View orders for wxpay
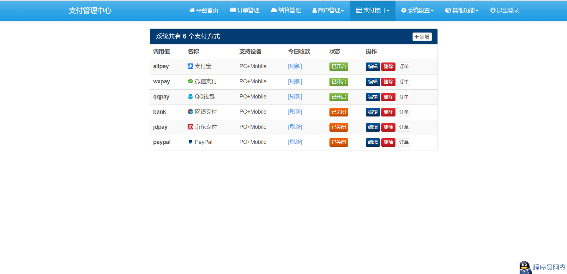This screenshot has width=567, height=274. [404, 82]
